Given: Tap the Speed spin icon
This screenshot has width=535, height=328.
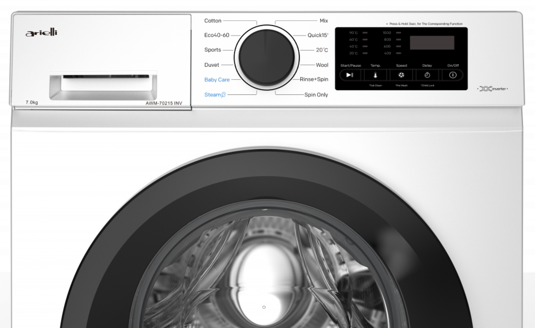Looking at the screenshot, I should (401, 75).
